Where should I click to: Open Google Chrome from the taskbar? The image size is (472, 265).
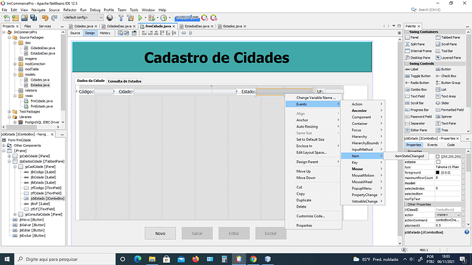pyautogui.click(x=253, y=259)
